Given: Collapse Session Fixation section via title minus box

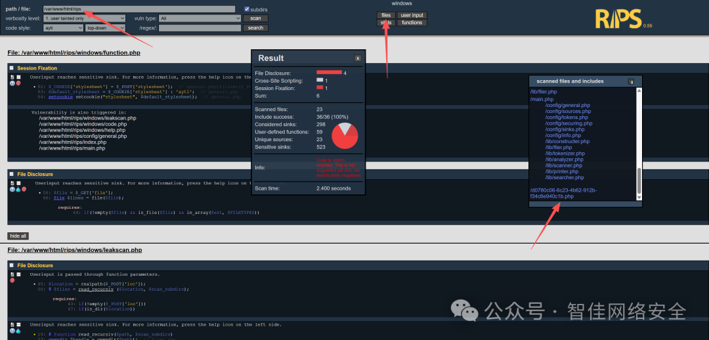Looking at the screenshot, I should coord(11,68).
